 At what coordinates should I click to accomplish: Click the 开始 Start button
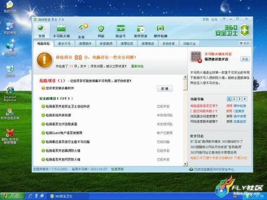(12, 196)
